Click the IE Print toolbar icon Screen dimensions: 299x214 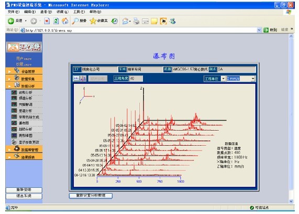point(136,21)
